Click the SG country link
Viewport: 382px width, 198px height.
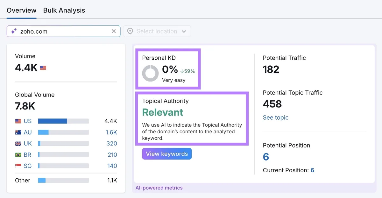[x=28, y=166]
